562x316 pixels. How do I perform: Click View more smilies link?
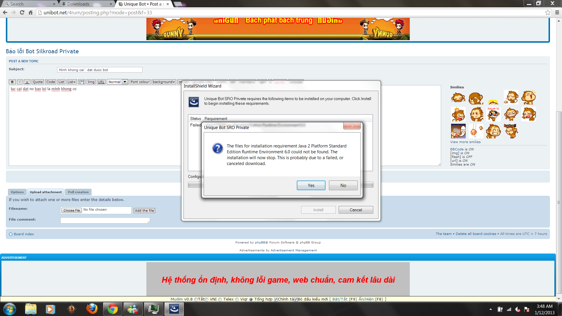(x=465, y=142)
